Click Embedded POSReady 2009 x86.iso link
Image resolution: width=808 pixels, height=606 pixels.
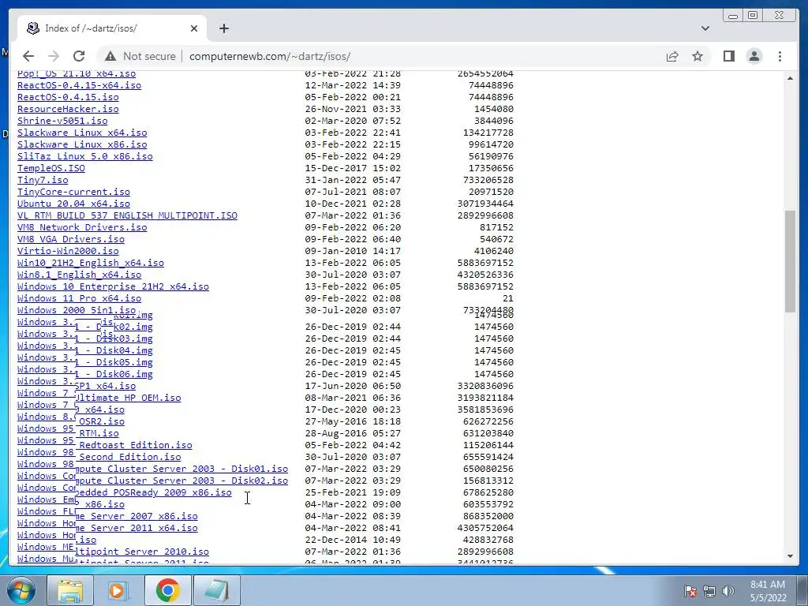pos(154,493)
